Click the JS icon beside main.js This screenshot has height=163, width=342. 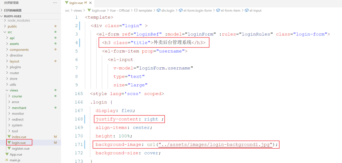pyautogui.click(x=7, y=160)
